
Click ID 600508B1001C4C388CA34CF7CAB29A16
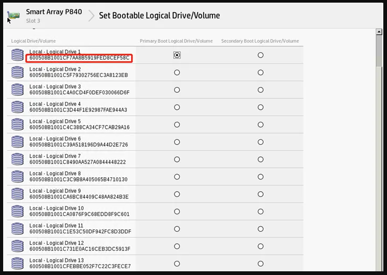click(79, 127)
